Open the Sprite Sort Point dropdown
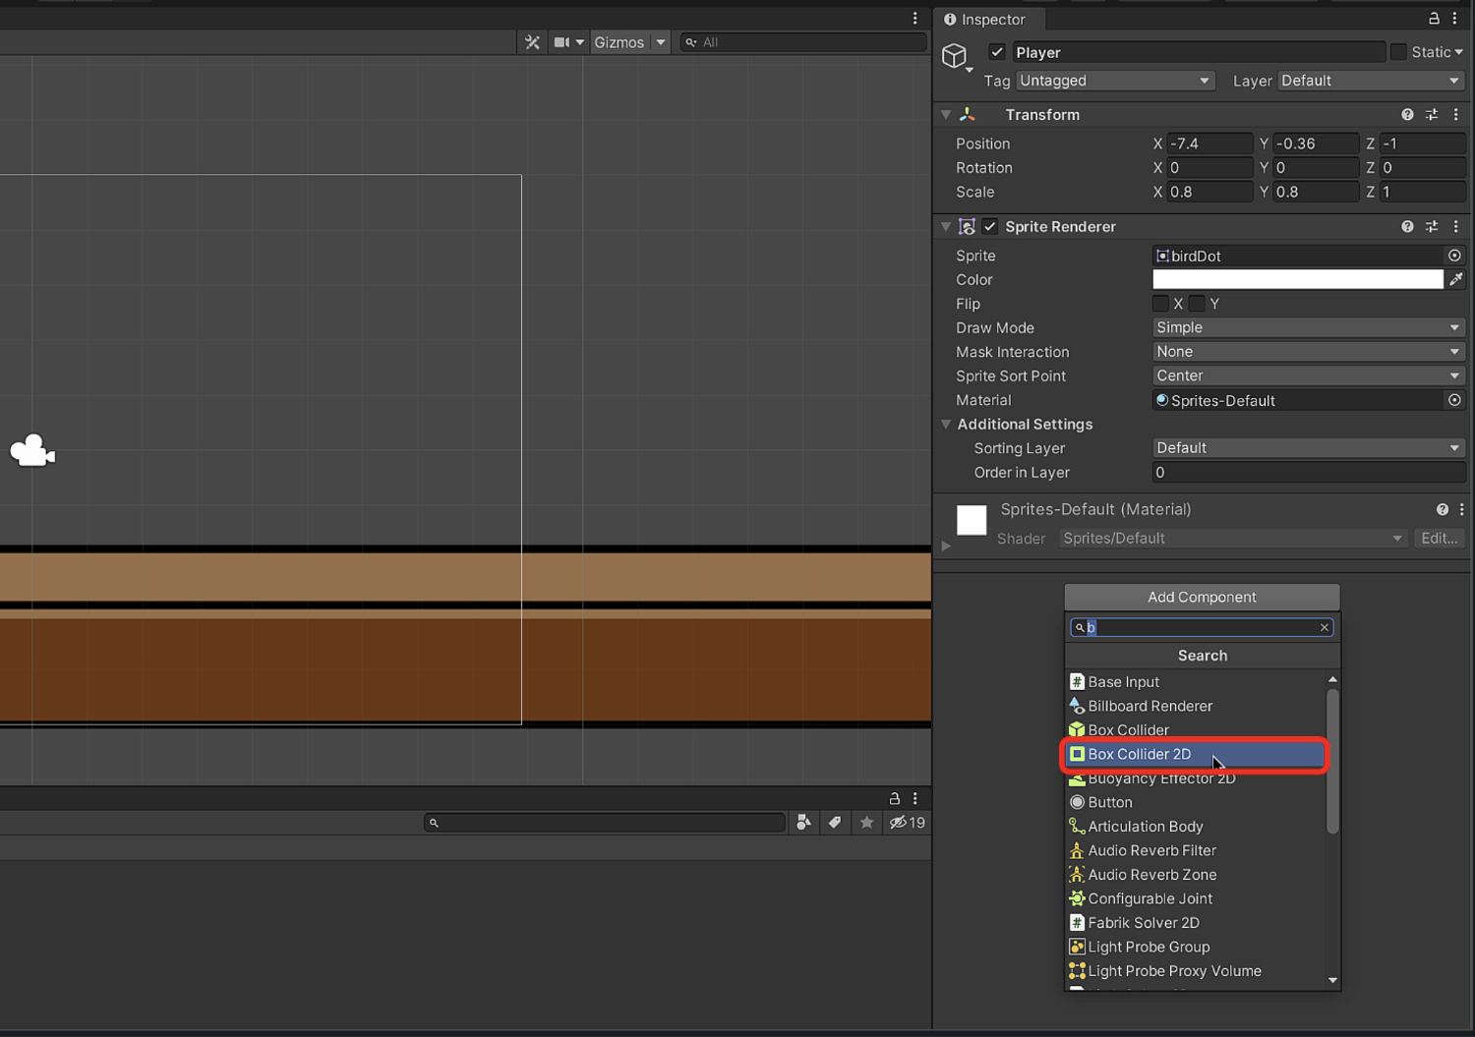The image size is (1475, 1037). (x=1309, y=375)
